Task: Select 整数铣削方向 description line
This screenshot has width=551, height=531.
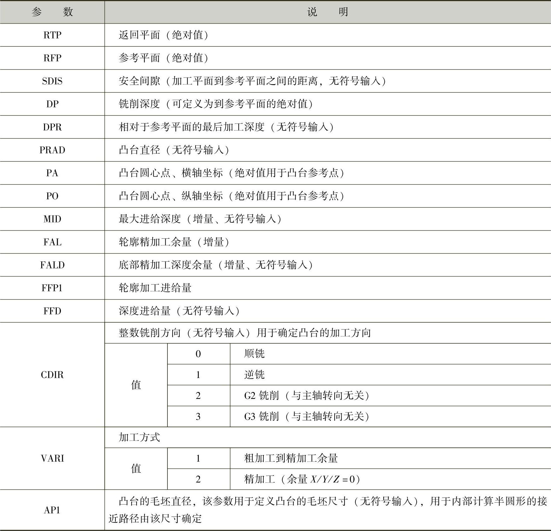Action: click(x=245, y=333)
